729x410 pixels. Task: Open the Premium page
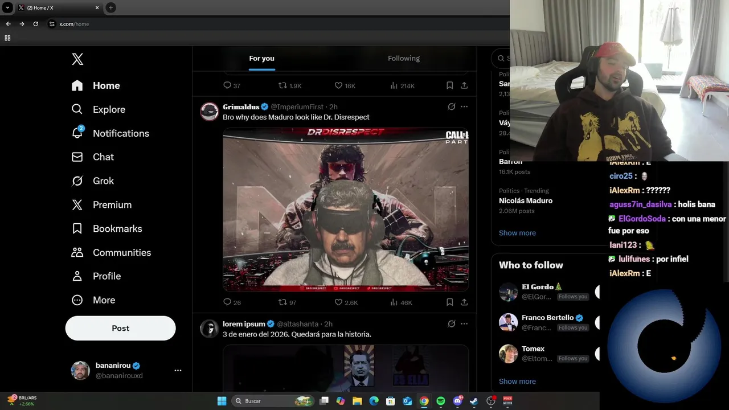(101, 204)
